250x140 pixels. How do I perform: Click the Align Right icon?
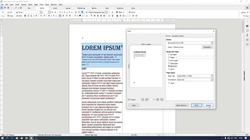[x=67, y=16]
